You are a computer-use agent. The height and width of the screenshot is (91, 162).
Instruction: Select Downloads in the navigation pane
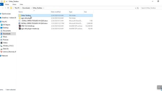(7, 34)
